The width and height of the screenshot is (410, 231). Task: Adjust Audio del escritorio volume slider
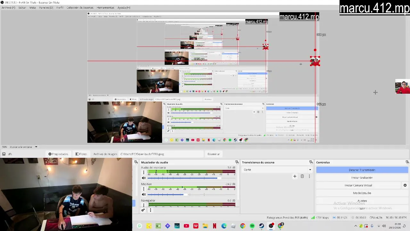[191, 178]
